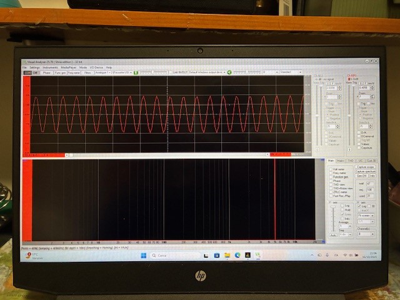Viewport: 400px width, 300px height.
Task: Click the red On button in toolbar
Action: (x=27, y=72)
